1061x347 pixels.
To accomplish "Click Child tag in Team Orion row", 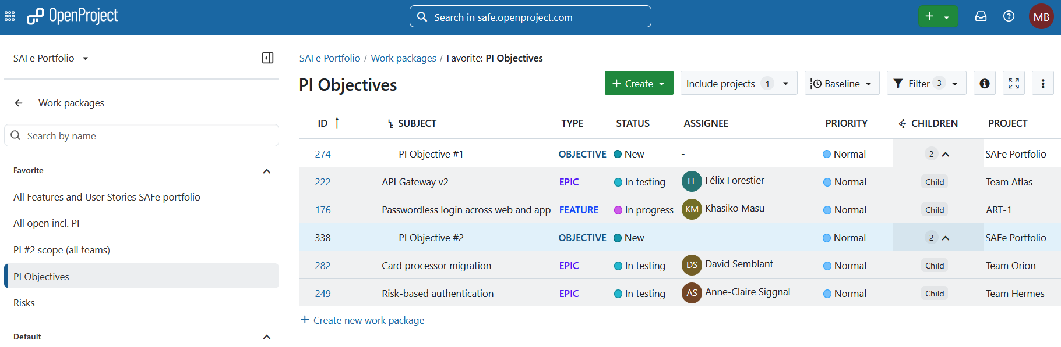I will coord(935,266).
